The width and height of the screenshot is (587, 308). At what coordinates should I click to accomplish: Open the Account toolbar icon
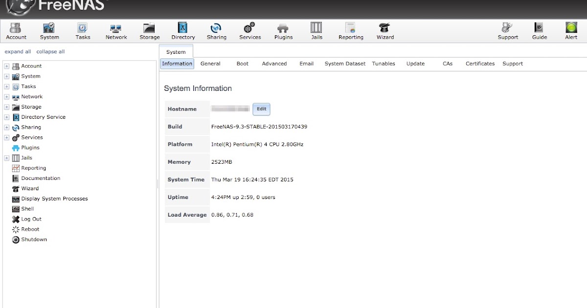click(x=16, y=31)
